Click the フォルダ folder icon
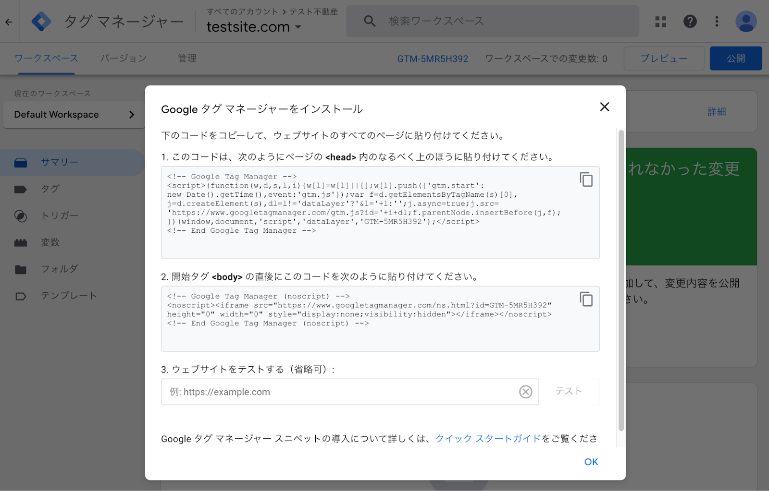 coord(21,270)
